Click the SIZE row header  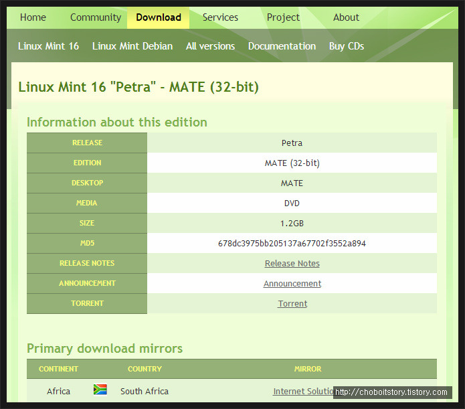coord(87,223)
